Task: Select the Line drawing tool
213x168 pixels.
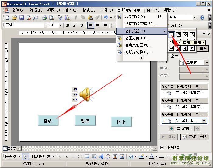Action: pyautogui.click(x=59, y=156)
